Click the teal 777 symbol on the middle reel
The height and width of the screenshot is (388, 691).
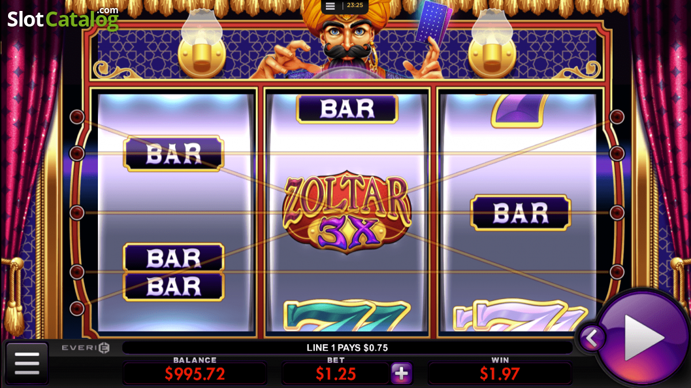click(347, 316)
